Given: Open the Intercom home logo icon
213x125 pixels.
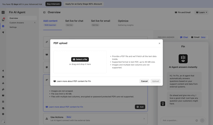Looking at the screenshot, I should coord(3,12).
